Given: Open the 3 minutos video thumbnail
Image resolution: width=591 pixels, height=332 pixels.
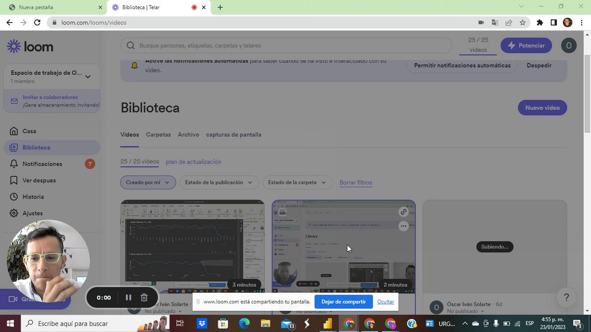Looking at the screenshot, I should (x=192, y=247).
